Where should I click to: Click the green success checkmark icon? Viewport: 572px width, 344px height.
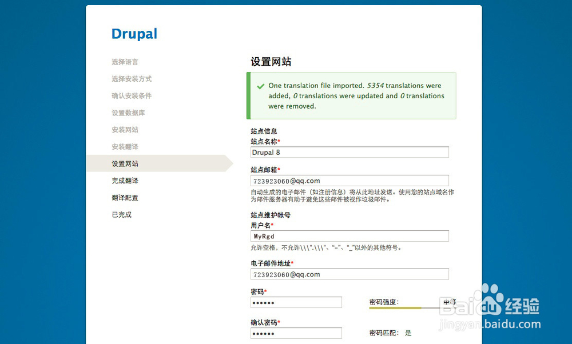coord(260,86)
